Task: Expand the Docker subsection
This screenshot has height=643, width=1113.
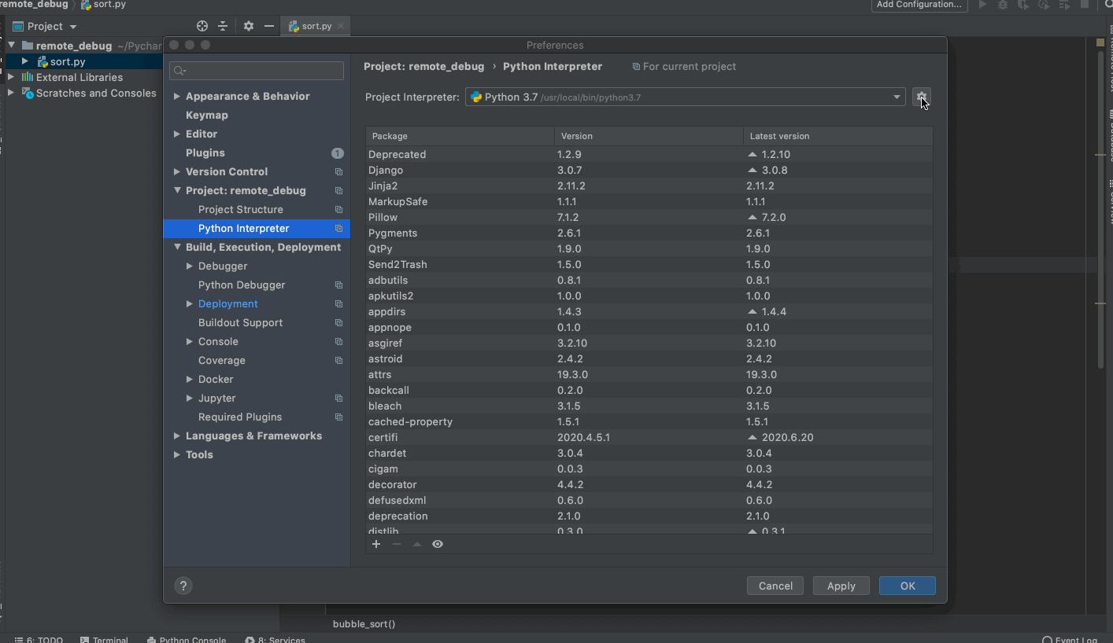Action: click(189, 380)
